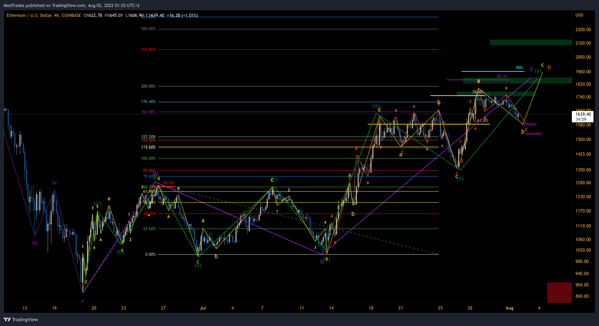Click the 940.00 price axis label
The height and width of the screenshot is (326, 599).
point(582,274)
